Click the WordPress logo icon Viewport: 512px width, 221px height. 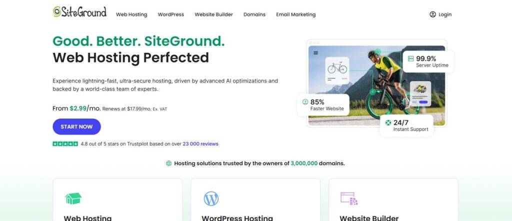pos(211,199)
